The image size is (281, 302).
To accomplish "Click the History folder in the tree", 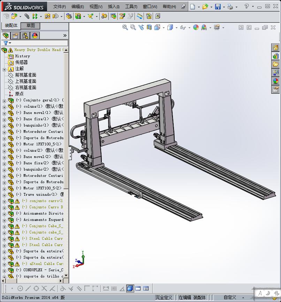I will (22, 56).
